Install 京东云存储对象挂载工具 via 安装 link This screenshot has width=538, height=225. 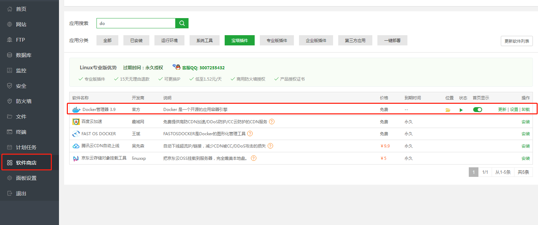point(526,158)
